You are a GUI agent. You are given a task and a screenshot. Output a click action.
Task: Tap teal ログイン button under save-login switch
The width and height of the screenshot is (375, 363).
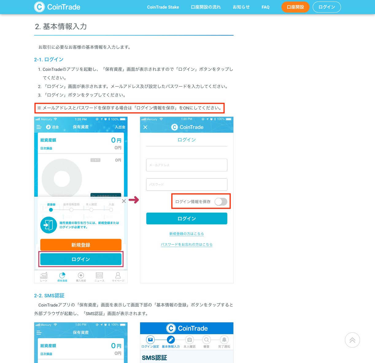(187, 218)
